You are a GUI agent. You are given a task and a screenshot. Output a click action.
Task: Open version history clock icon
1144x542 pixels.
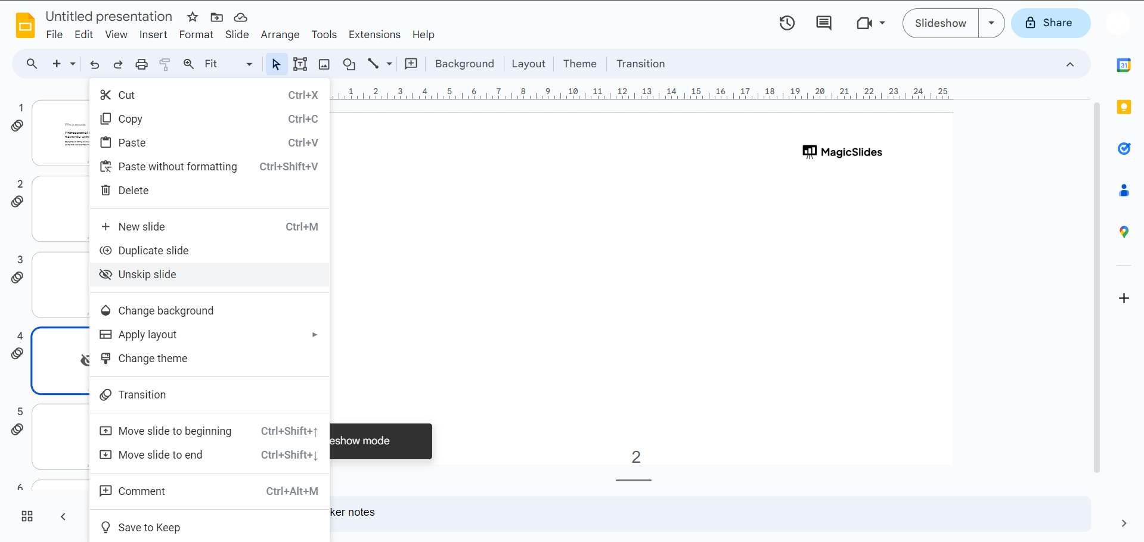click(787, 23)
